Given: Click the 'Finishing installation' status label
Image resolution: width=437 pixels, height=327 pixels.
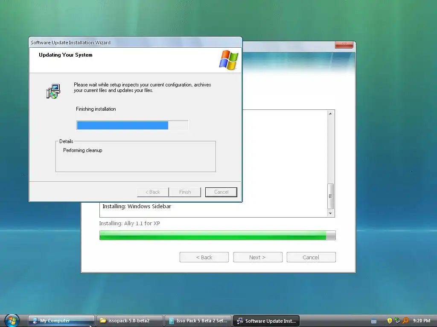Looking at the screenshot, I should pos(96,109).
